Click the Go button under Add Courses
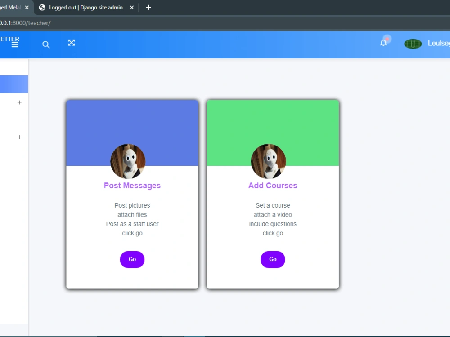 pos(273,259)
